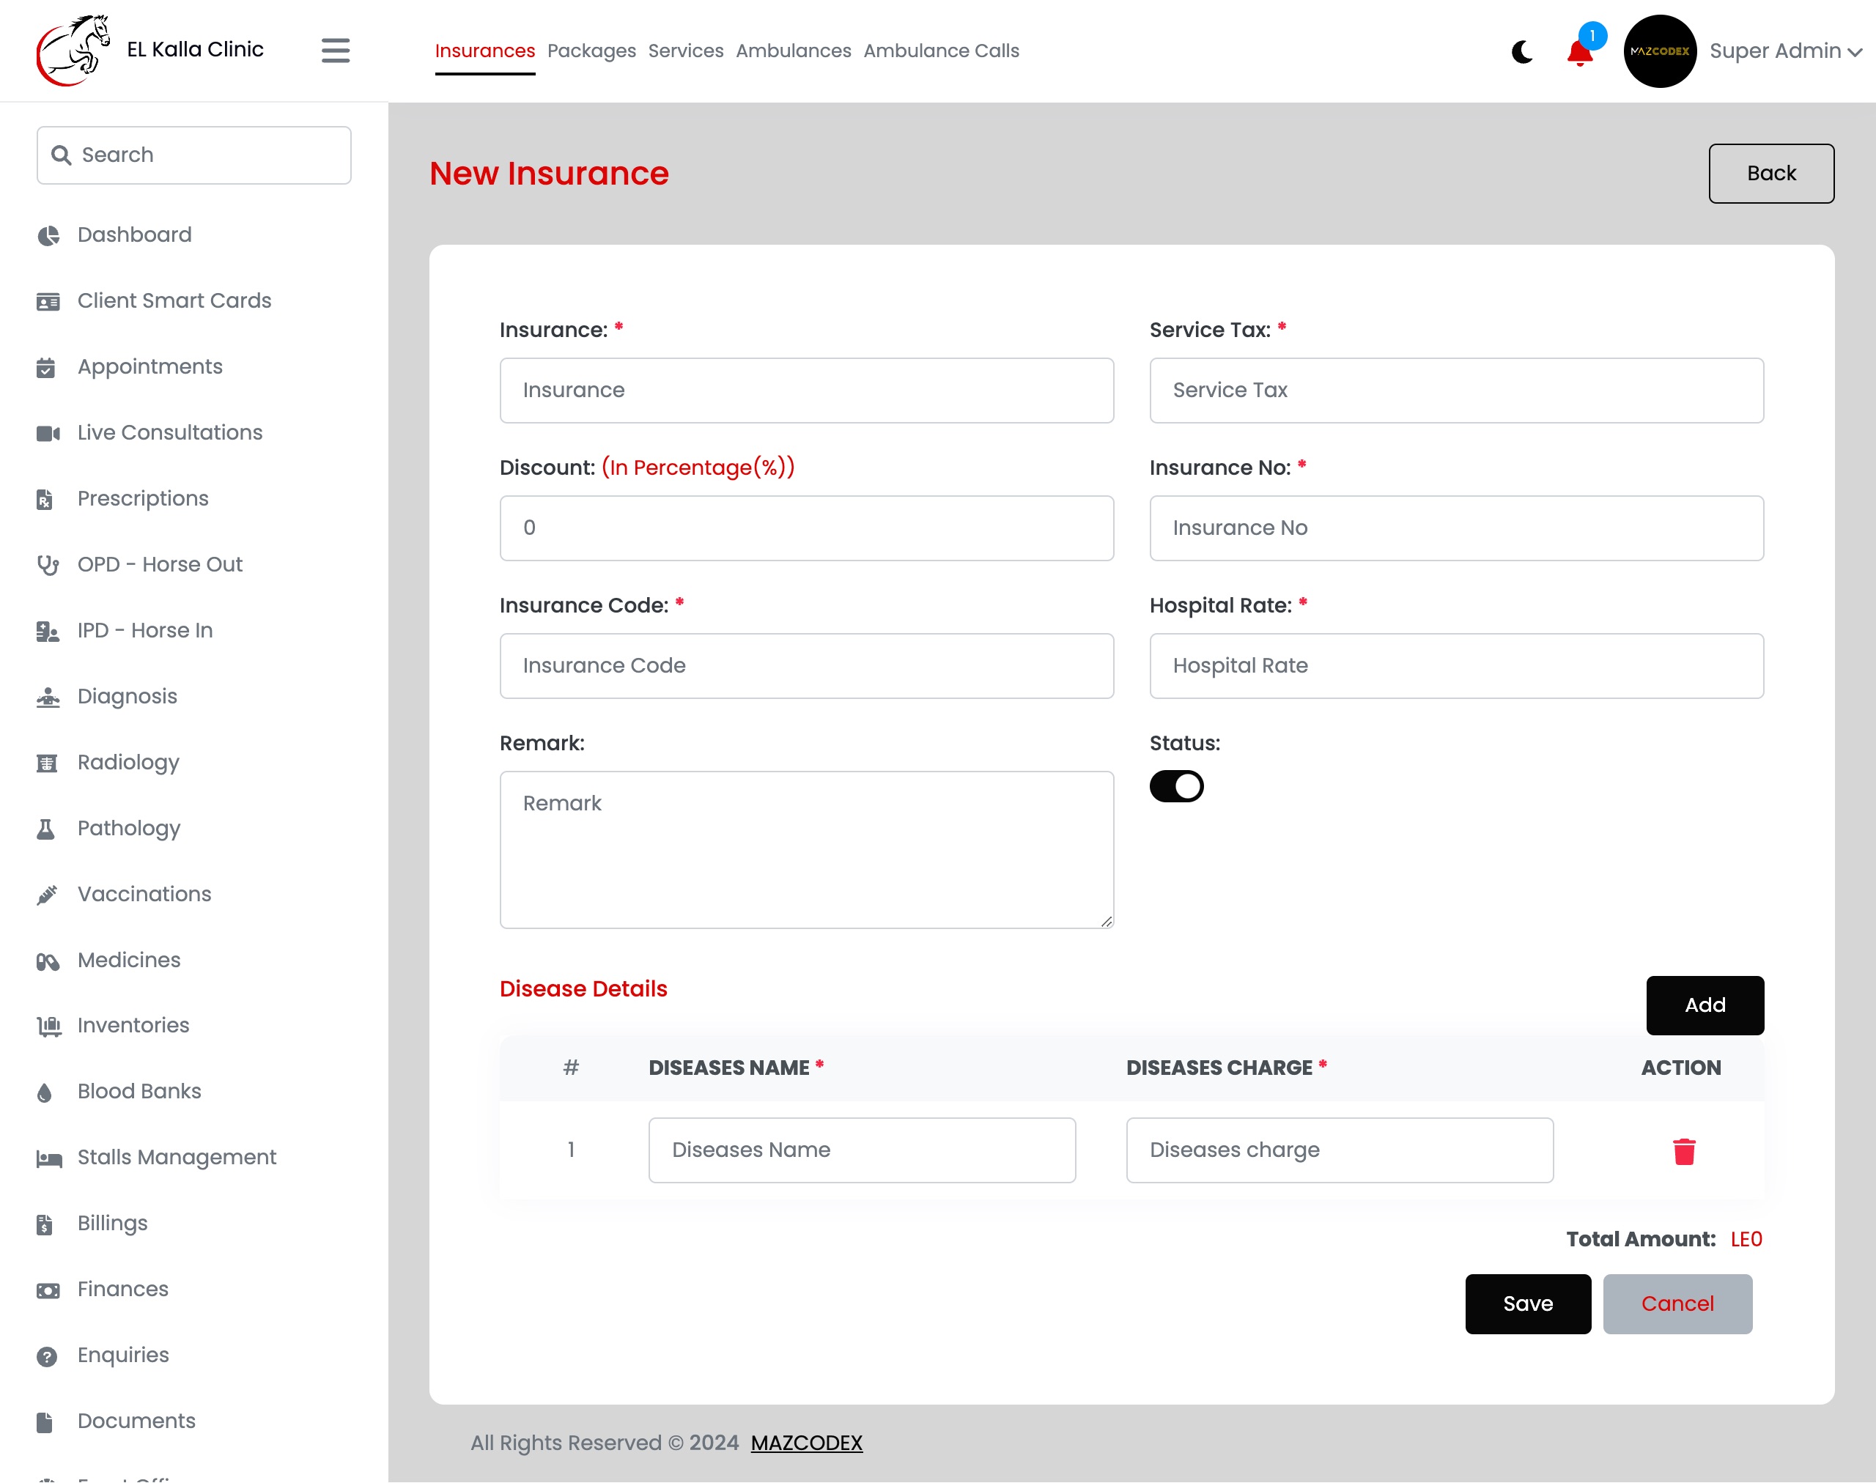Expand the Super Admin dropdown
The image size is (1876, 1483).
click(1786, 51)
